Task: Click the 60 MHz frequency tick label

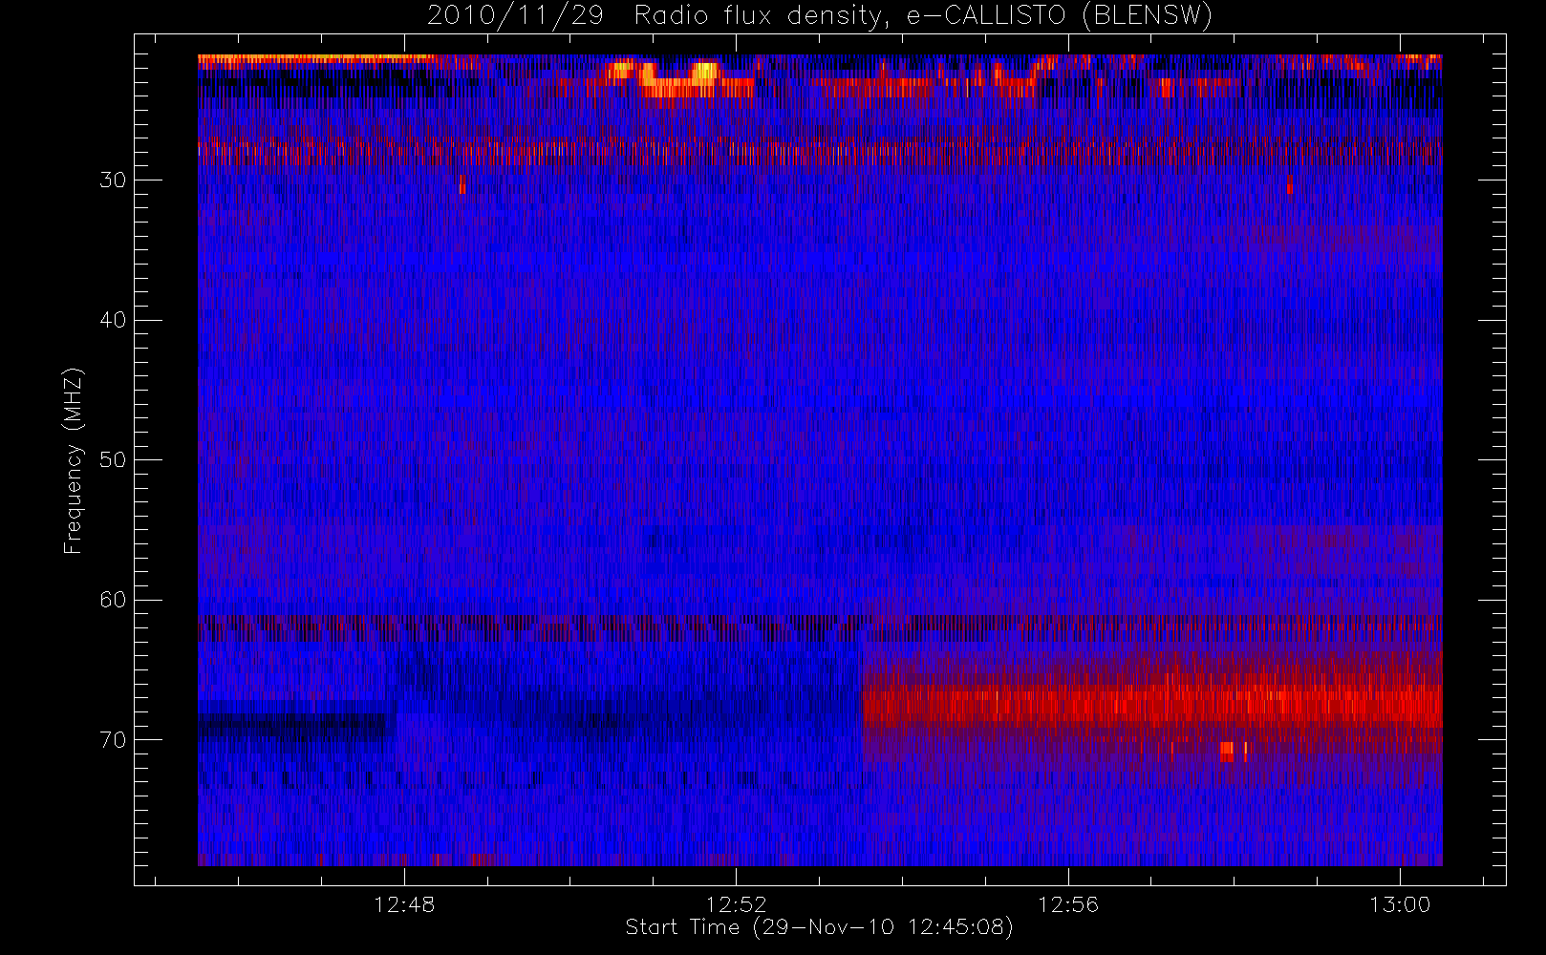Action: pyautogui.click(x=113, y=600)
